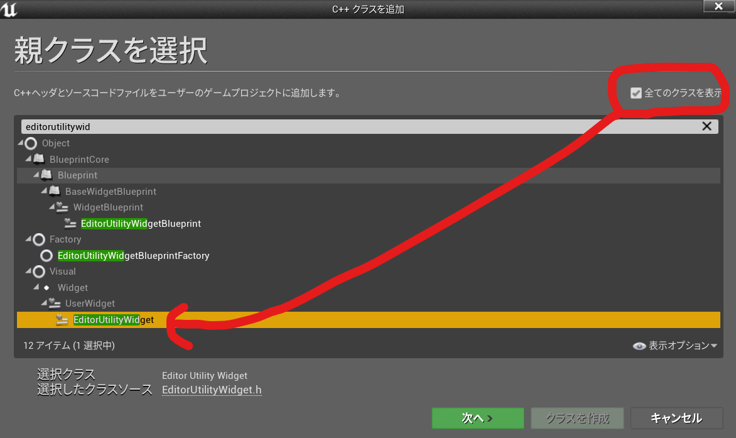Click the BaseWidgetBlueprint book icon
The width and height of the screenshot is (736, 438).
(x=55, y=191)
